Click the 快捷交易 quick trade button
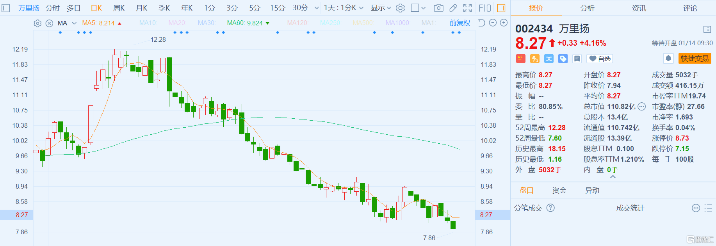The image size is (716, 246). (x=695, y=59)
